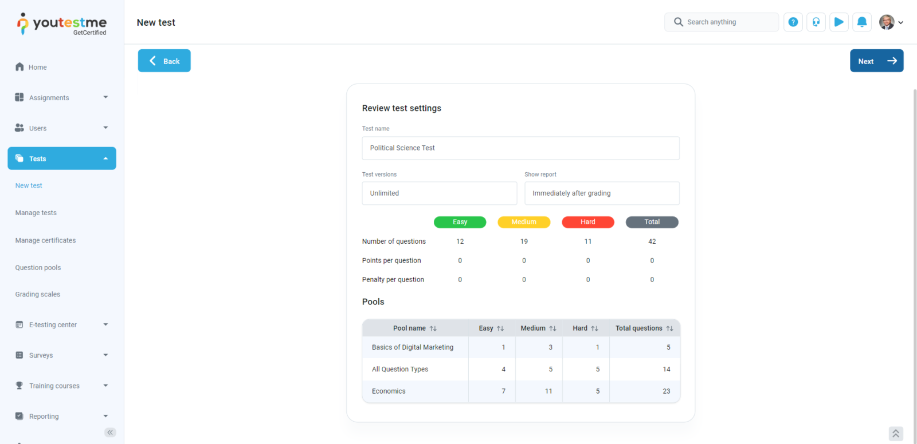This screenshot has width=917, height=444.
Task: Open Manage tests in sidebar
Action: [x=36, y=213]
